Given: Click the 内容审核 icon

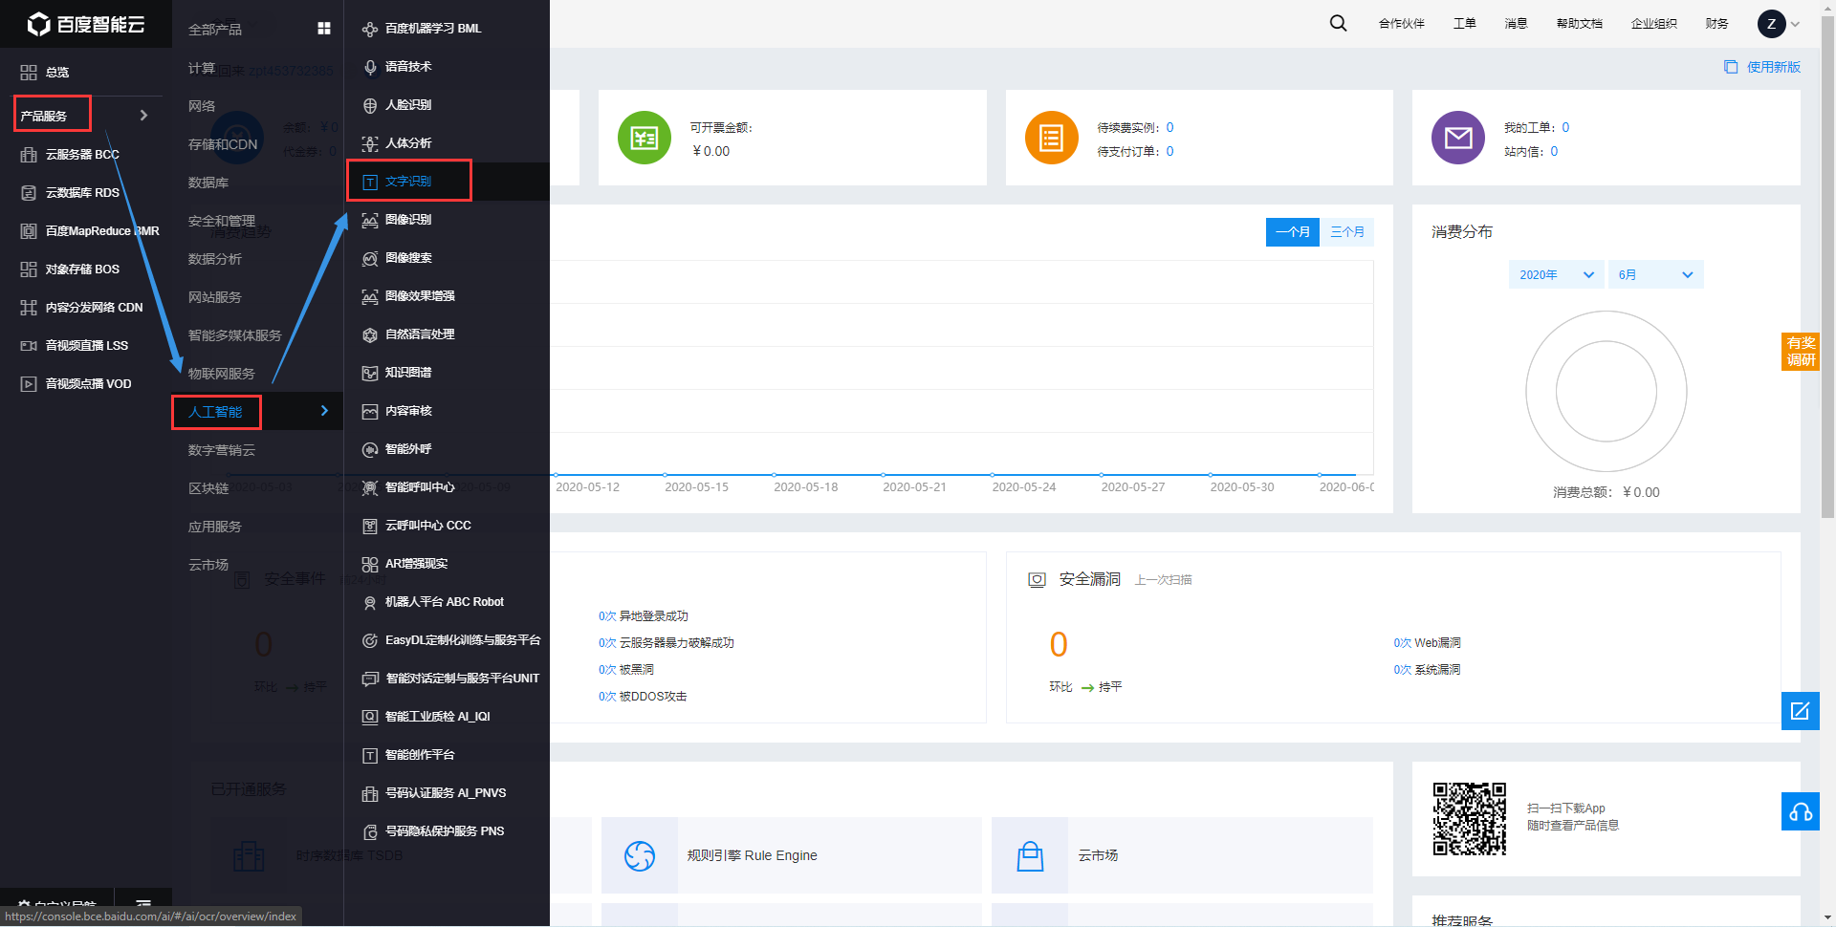Looking at the screenshot, I should click(x=370, y=411).
